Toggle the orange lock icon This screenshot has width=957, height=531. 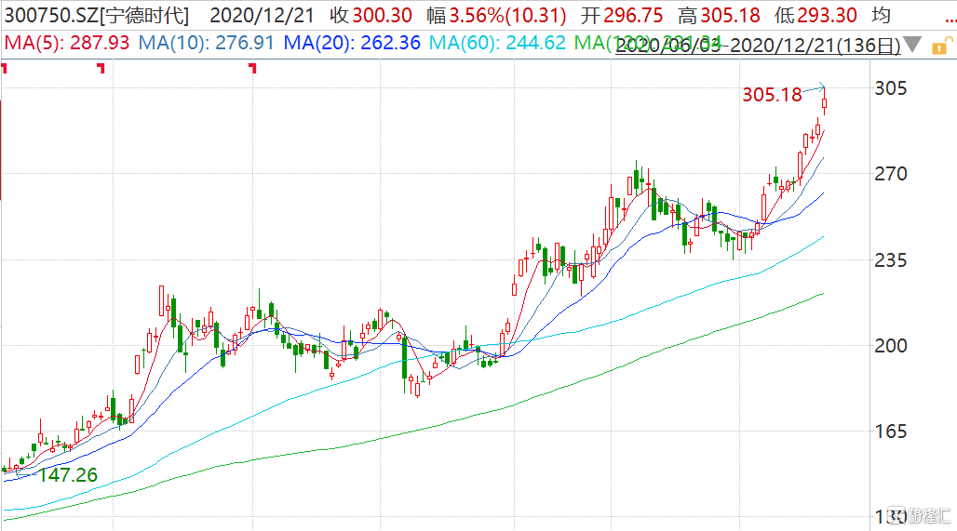(x=939, y=44)
